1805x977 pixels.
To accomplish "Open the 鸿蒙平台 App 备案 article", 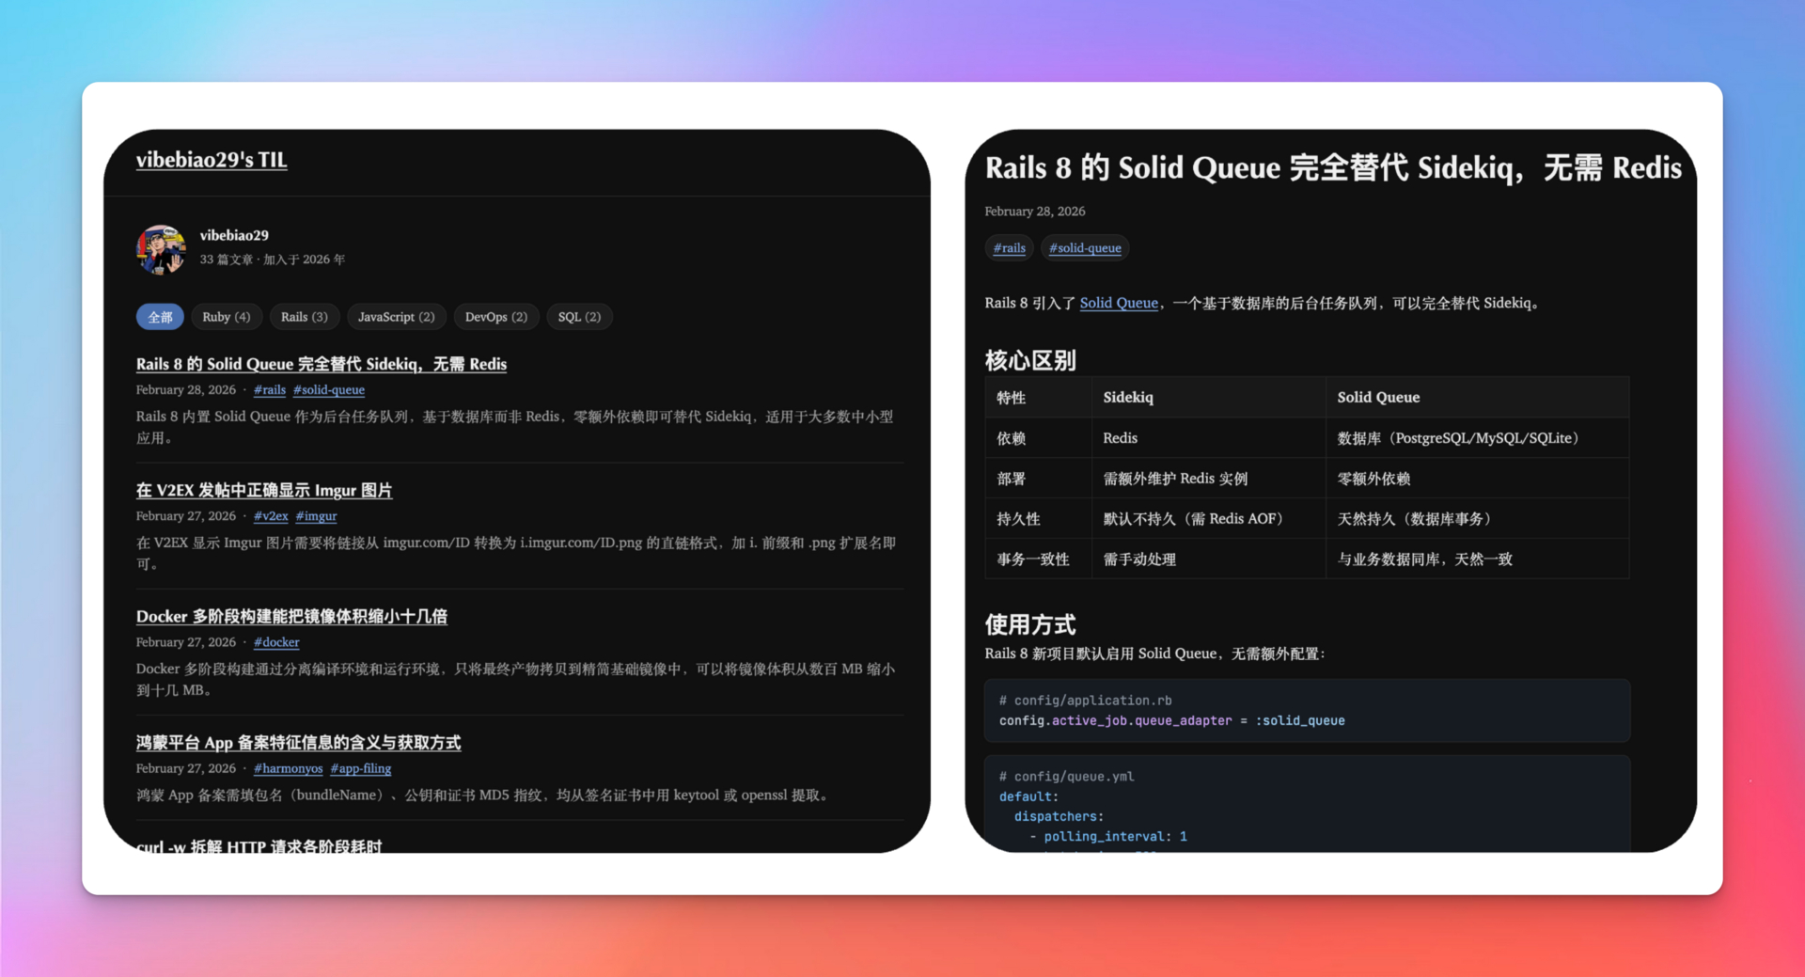I will coord(298,742).
